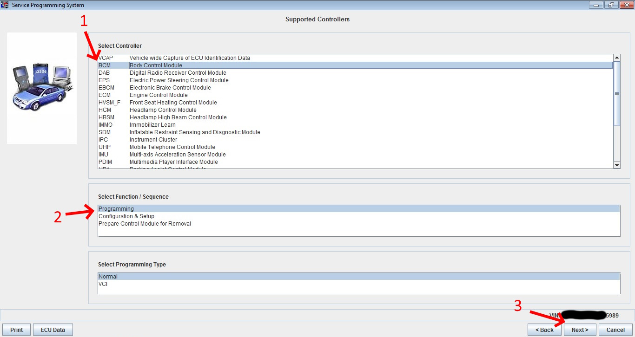Image resolution: width=635 pixels, height=337 pixels.
Task: Select Prepare Control Module for Removal
Action: [x=359, y=224]
